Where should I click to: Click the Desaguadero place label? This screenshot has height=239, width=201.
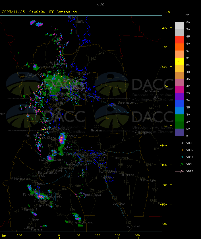pos(127,102)
